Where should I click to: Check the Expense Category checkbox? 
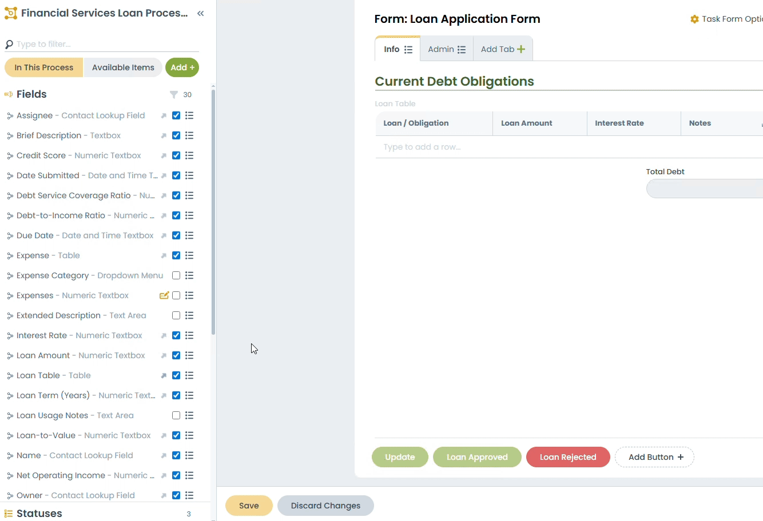[x=176, y=275]
